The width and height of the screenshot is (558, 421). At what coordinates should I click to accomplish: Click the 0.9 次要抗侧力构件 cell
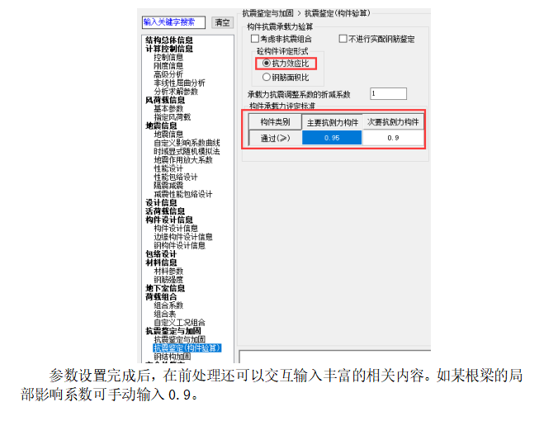pyautogui.click(x=393, y=138)
